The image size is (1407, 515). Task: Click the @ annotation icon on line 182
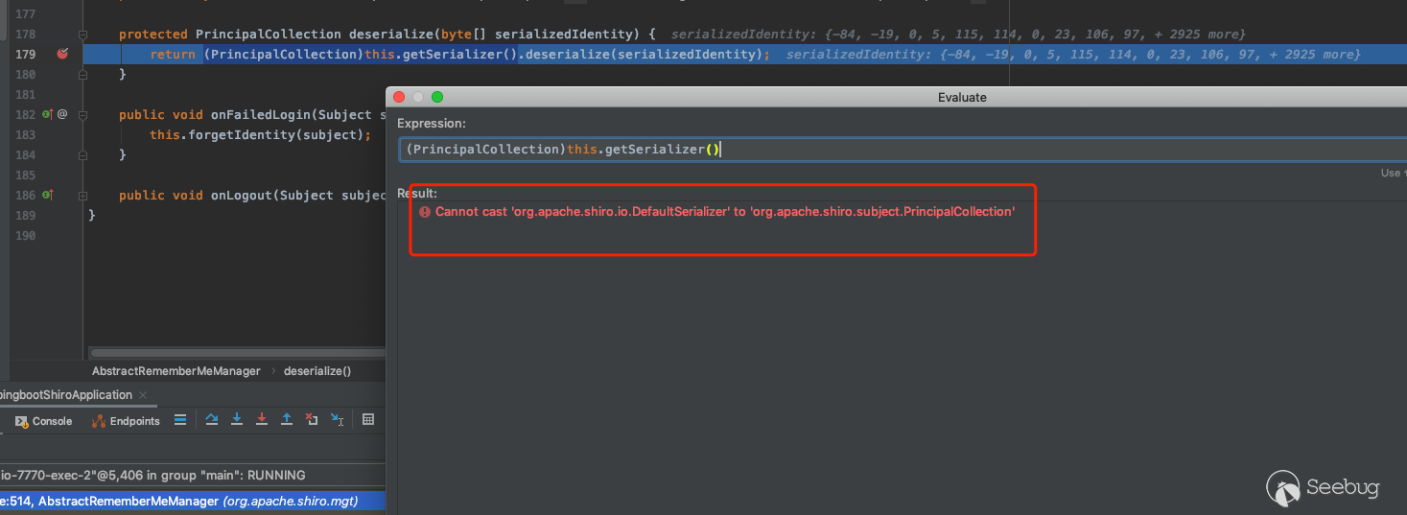(x=62, y=114)
